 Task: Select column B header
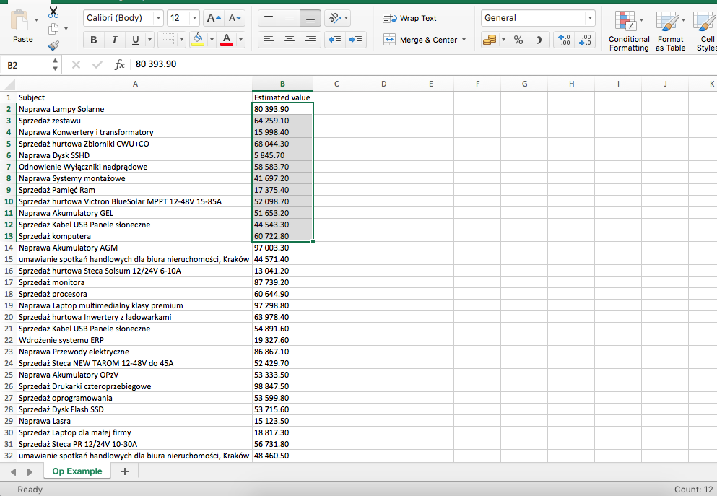coord(282,84)
